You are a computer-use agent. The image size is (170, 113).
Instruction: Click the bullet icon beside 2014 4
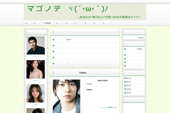coord(125,93)
